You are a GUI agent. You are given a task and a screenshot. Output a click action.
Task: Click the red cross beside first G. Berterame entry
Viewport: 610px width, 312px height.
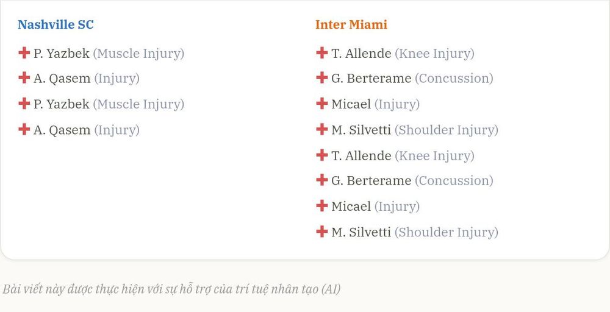point(321,77)
